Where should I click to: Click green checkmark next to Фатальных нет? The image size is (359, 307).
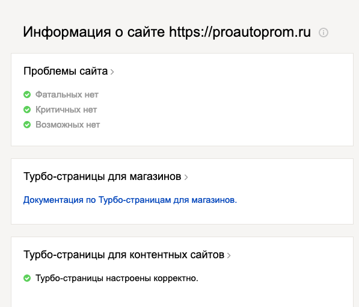click(27, 95)
